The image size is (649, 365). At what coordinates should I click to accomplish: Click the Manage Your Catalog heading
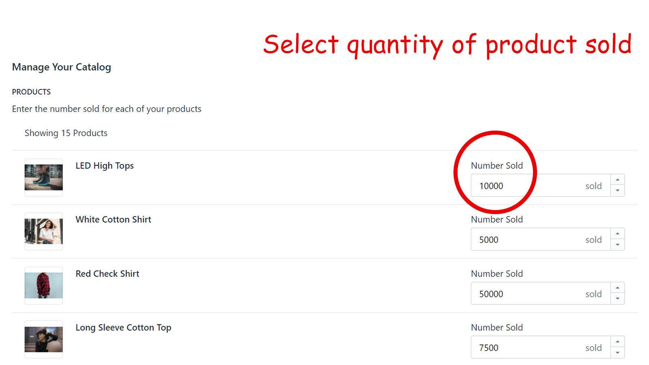[x=61, y=67]
